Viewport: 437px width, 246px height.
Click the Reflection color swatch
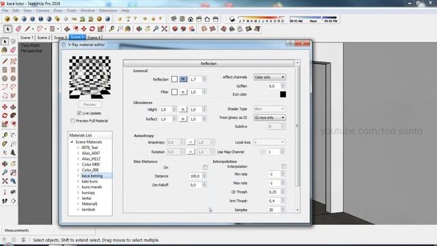coord(175,79)
